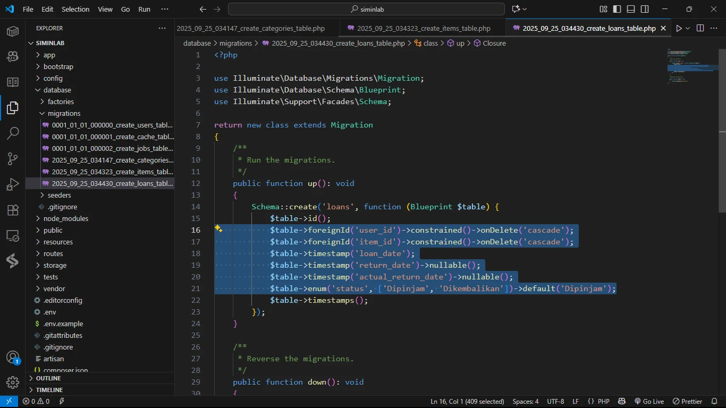Image resolution: width=726 pixels, height=408 pixels.
Task: Open the Search view in activity bar
Action: point(13,133)
